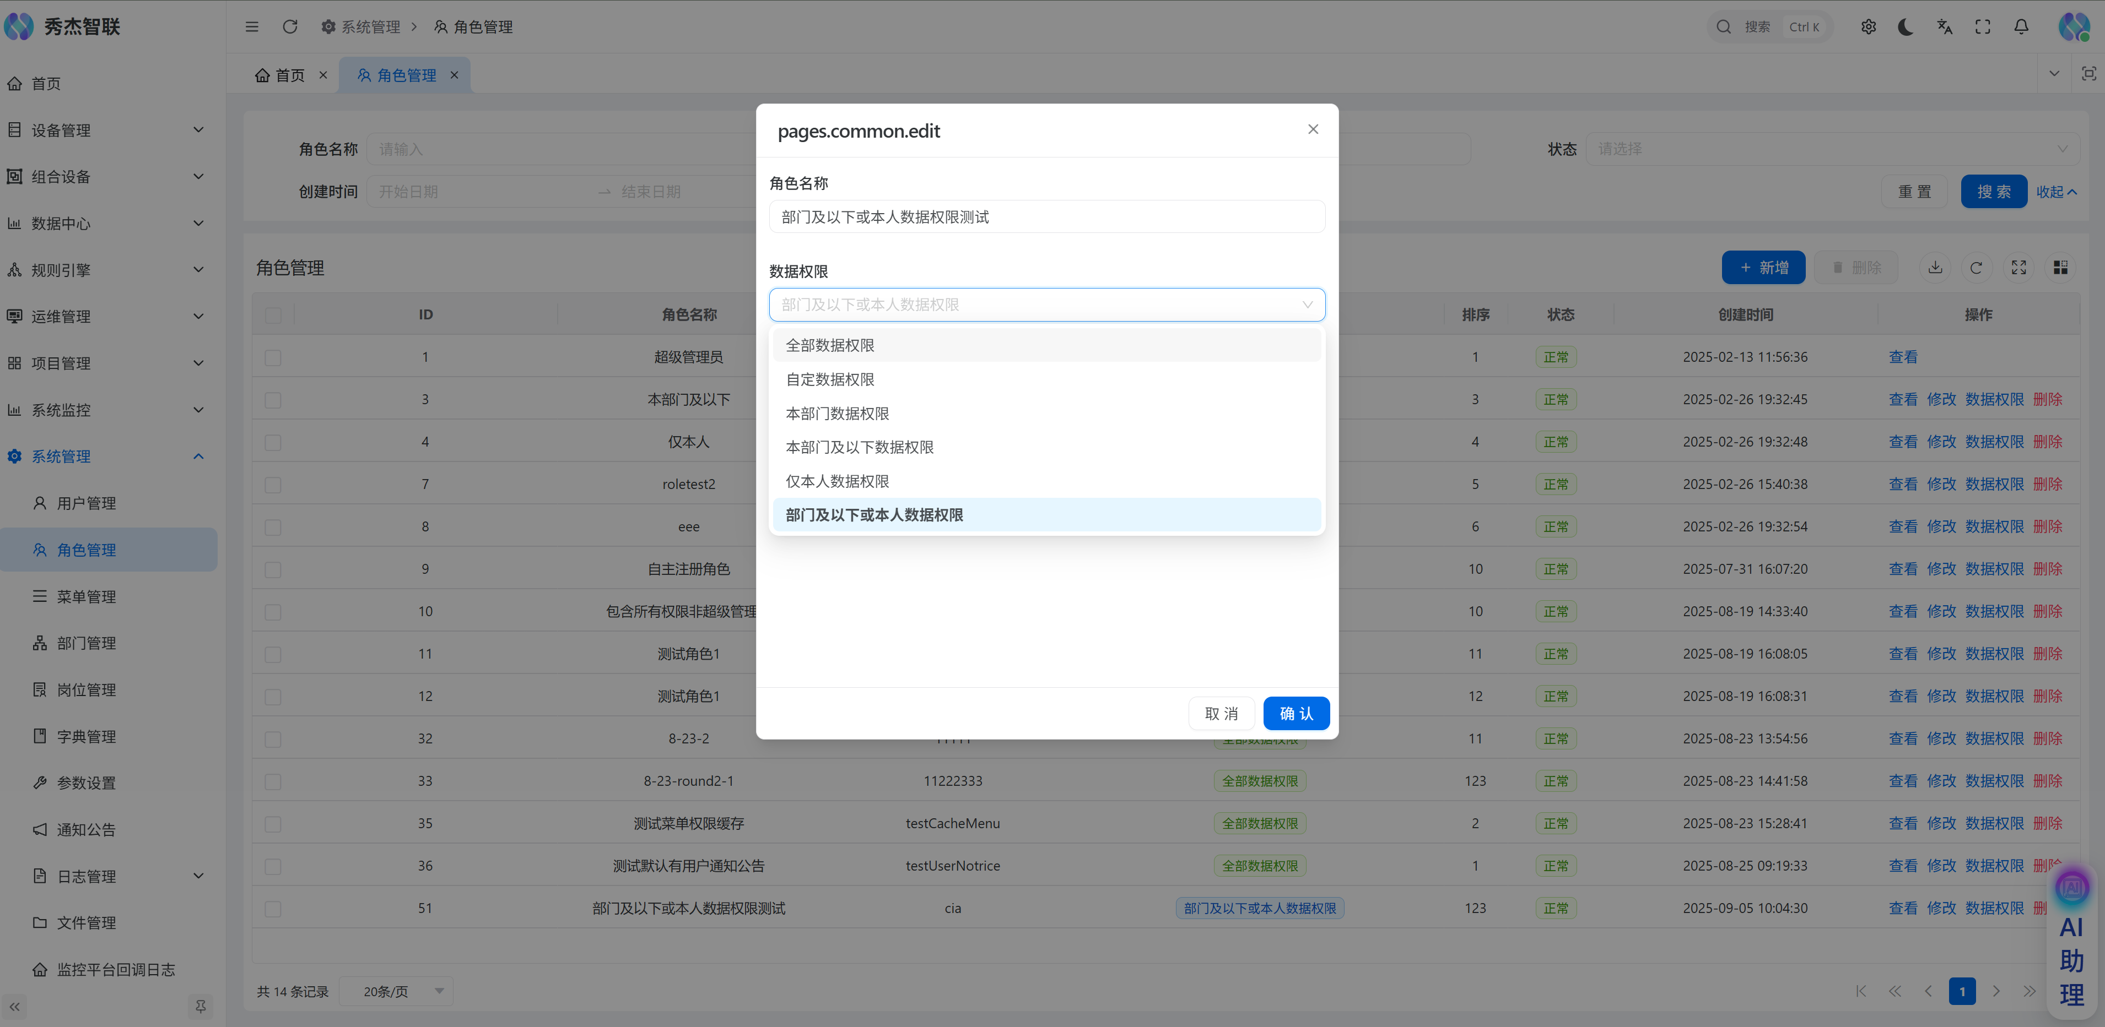Open the settings gear in the header
Image resolution: width=2105 pixels, height=1027 pixels.
click(1868, 27)
